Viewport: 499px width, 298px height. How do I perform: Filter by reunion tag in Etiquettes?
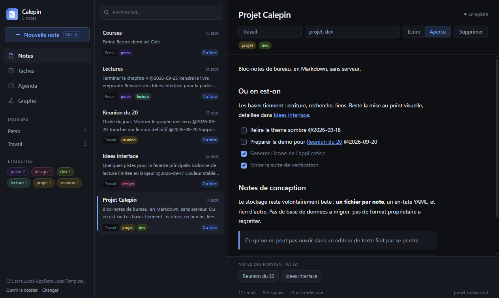tap(69, 183)
